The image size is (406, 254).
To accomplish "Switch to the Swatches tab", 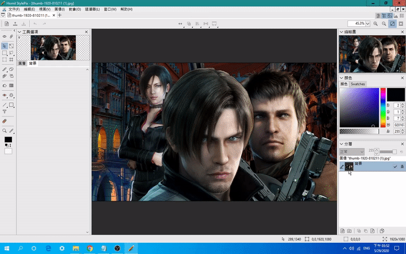I will (x=358, y=84).
